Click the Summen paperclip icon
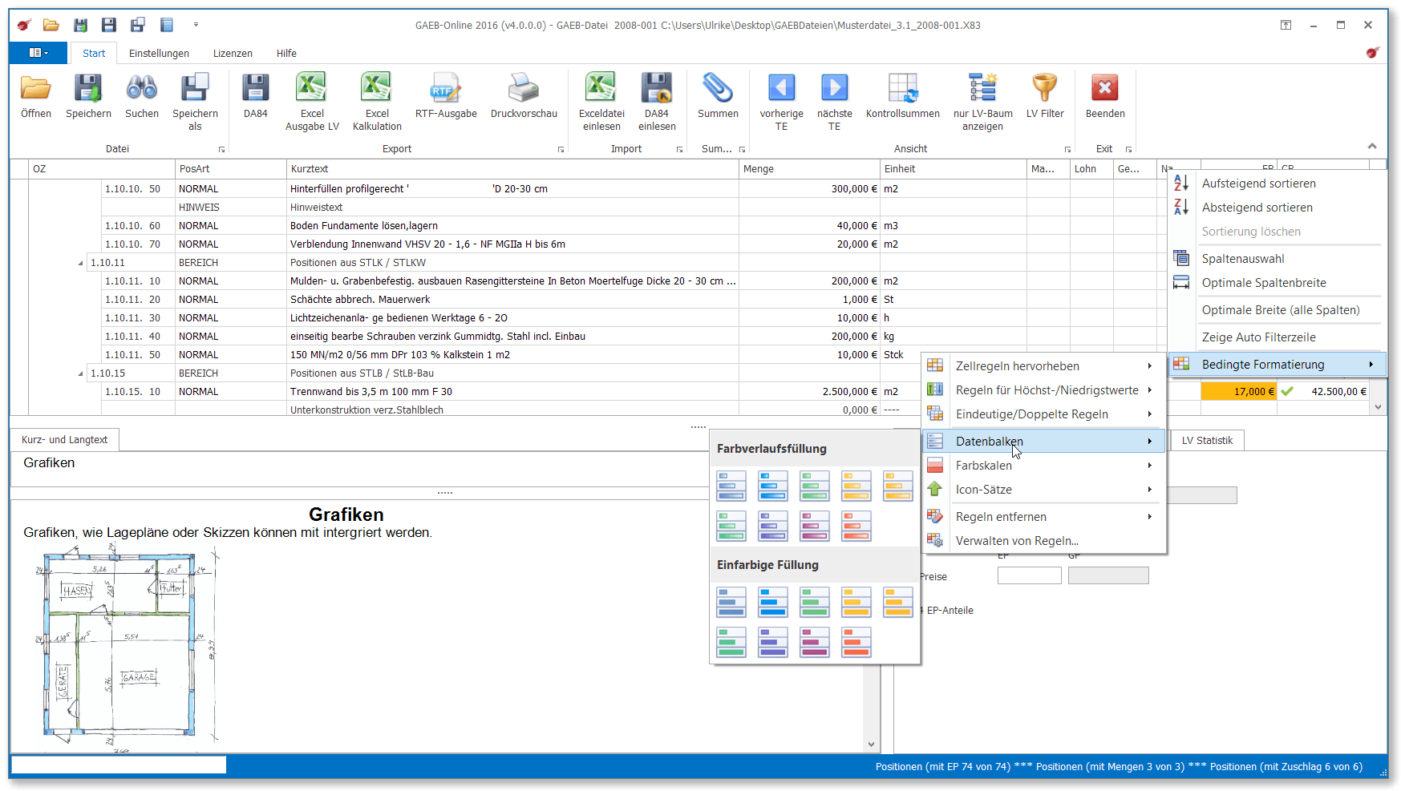 point(717,88)
